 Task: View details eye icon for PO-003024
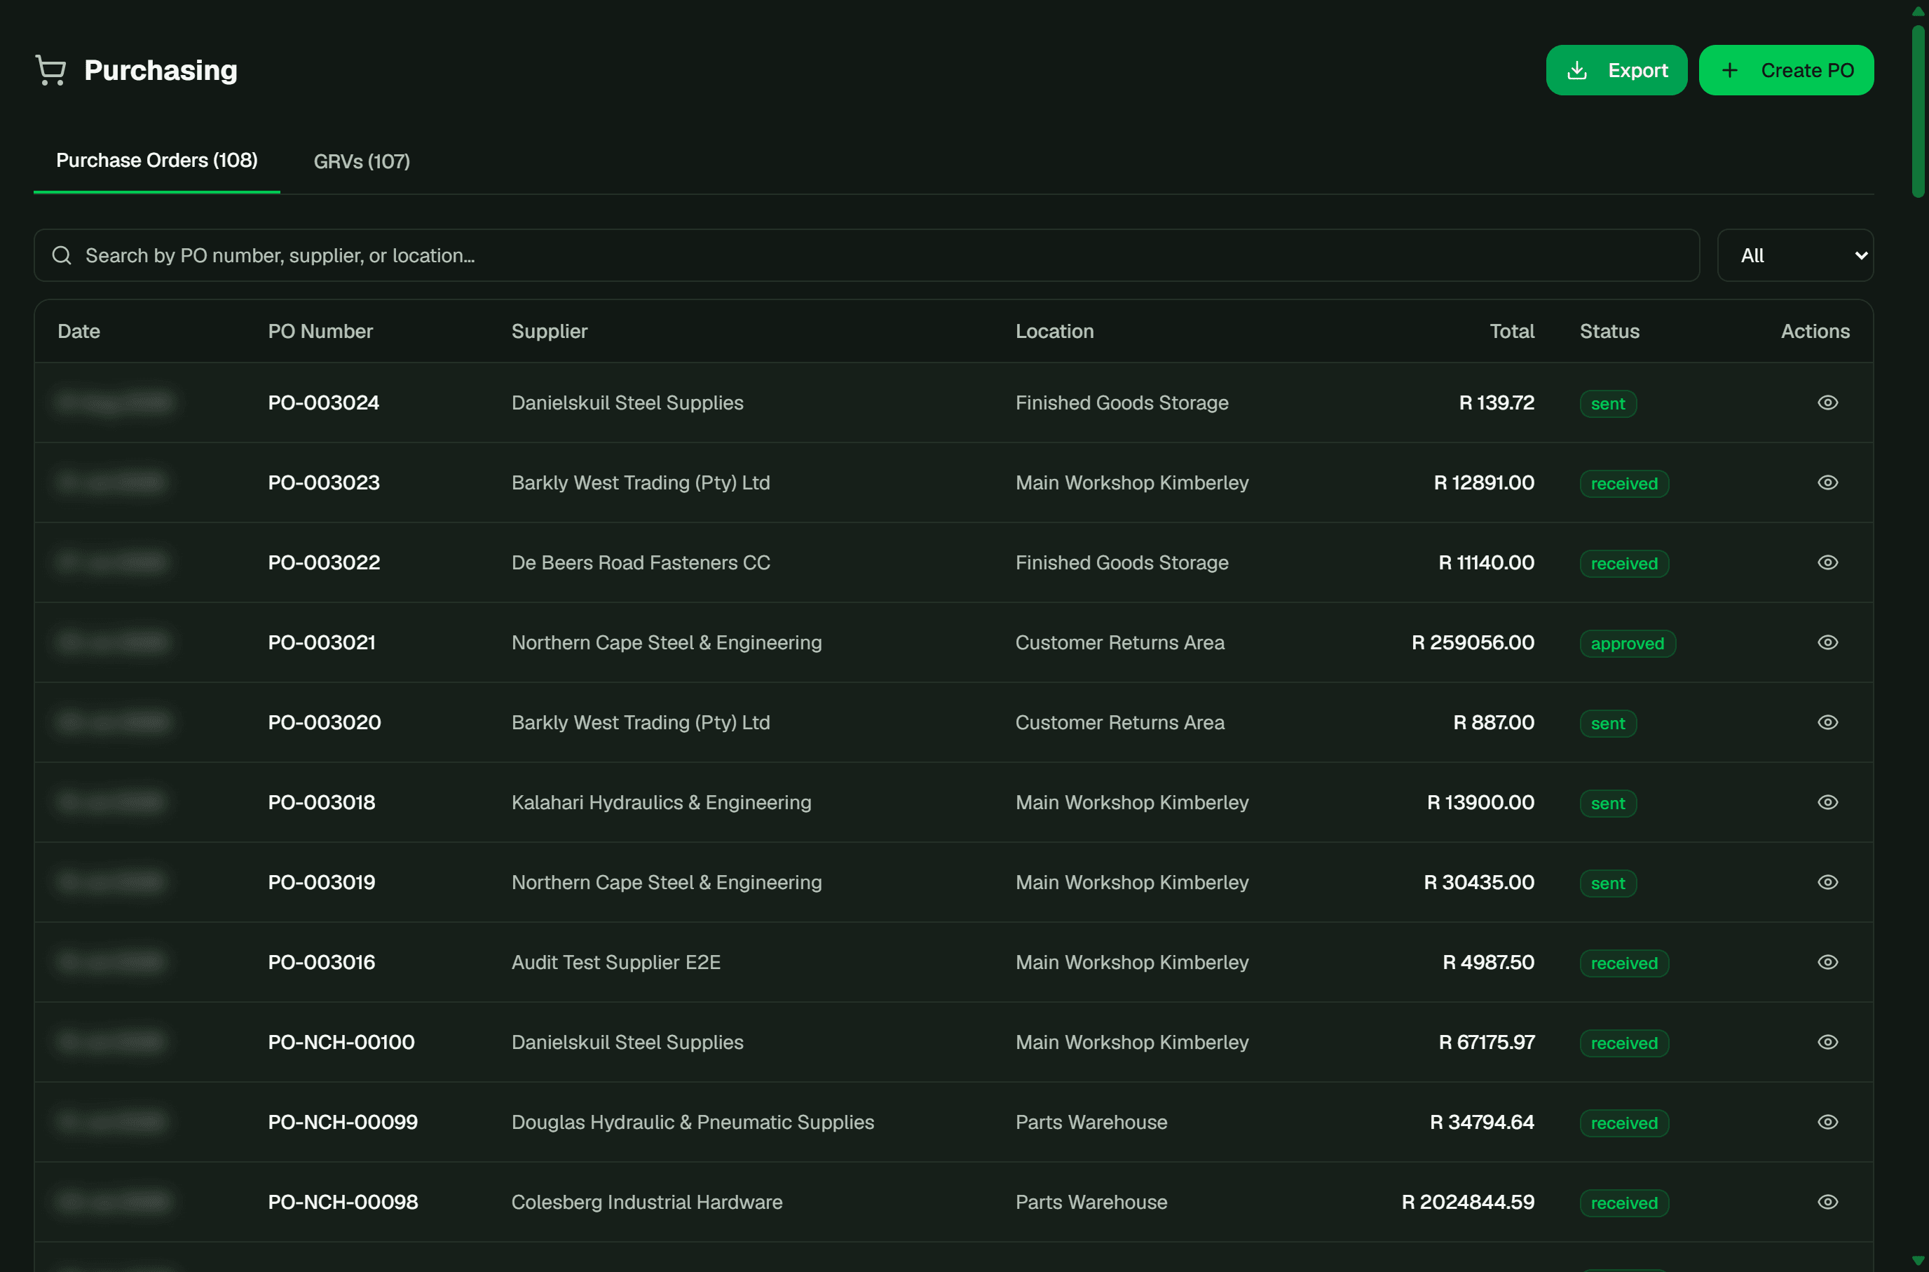tap(1827, 402)
